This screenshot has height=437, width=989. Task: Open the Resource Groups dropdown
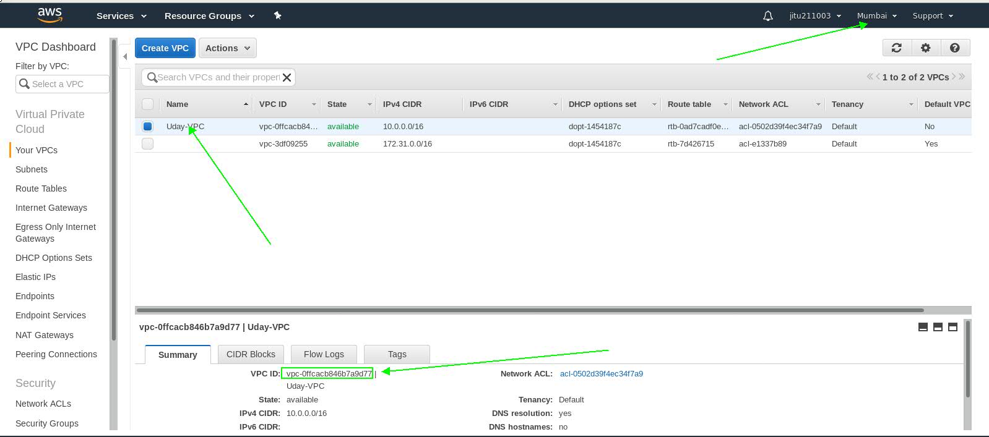tap(209, 16)
